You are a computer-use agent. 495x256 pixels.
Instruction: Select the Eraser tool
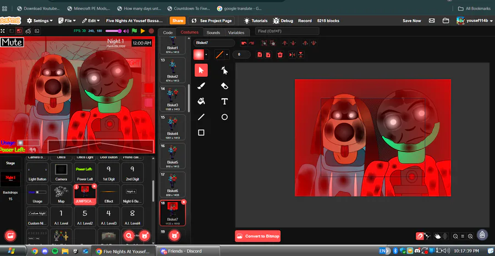(x=224, y=86)
